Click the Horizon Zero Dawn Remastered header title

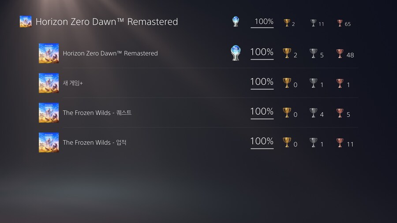(x=107, y=22)
